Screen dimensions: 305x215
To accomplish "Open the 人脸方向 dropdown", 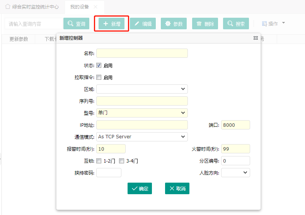I will (x=235, y=173).
